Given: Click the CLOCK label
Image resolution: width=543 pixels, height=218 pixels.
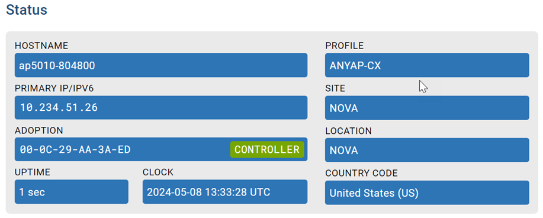Looking at the screenshot, I should point(158,172).
